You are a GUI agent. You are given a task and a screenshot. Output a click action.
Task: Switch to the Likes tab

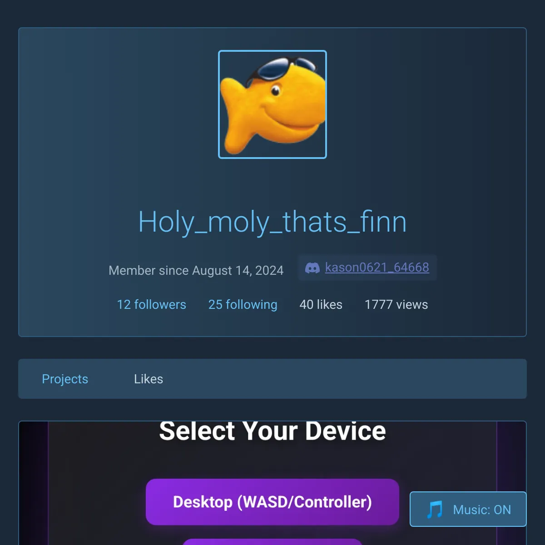point(149,379)
